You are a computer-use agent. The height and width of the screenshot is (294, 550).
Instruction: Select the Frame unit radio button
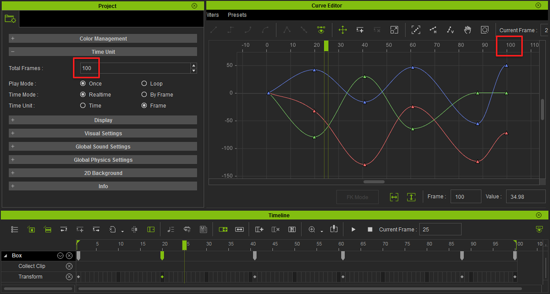click(x=144, y=105)
